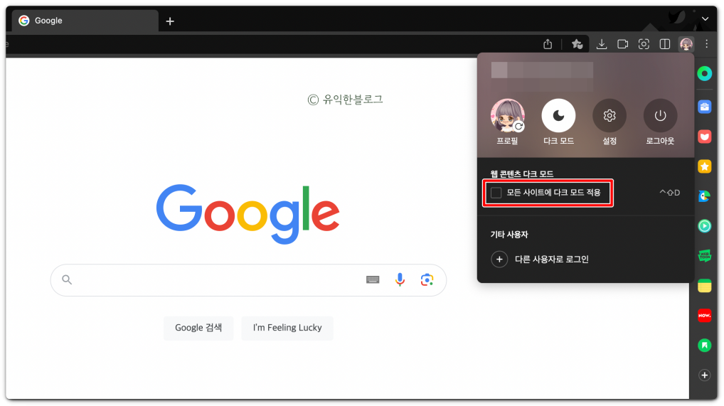This screenshot has width=724, height=406.
Task: Toggle the split view sidebar icon
Action: [665, 44]
